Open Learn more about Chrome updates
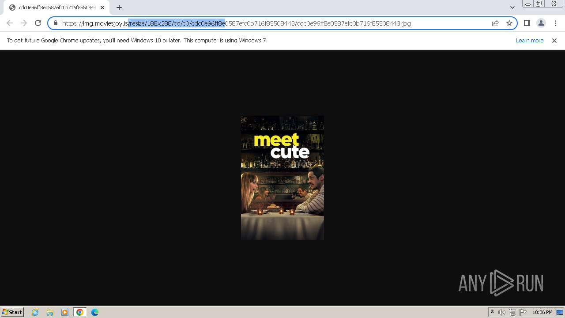This screenshot has height=318, width=565. pyautogui.click(x=530, y=40)
